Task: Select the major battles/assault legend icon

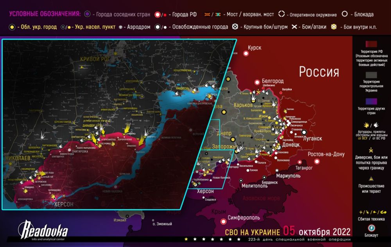Action: point(235,27)
